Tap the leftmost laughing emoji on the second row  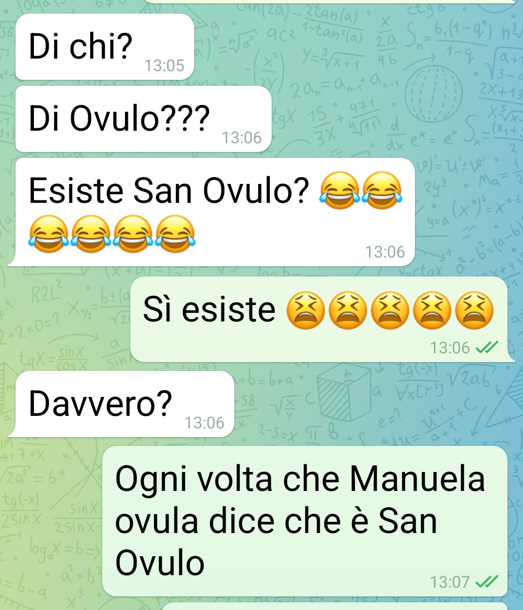tap(48, 234)
